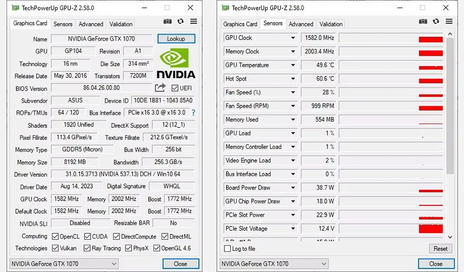Open GPU selector dropdown in left window
This screenshot has height=272, width=464.
pyautogui.click(x=64, y=264)
